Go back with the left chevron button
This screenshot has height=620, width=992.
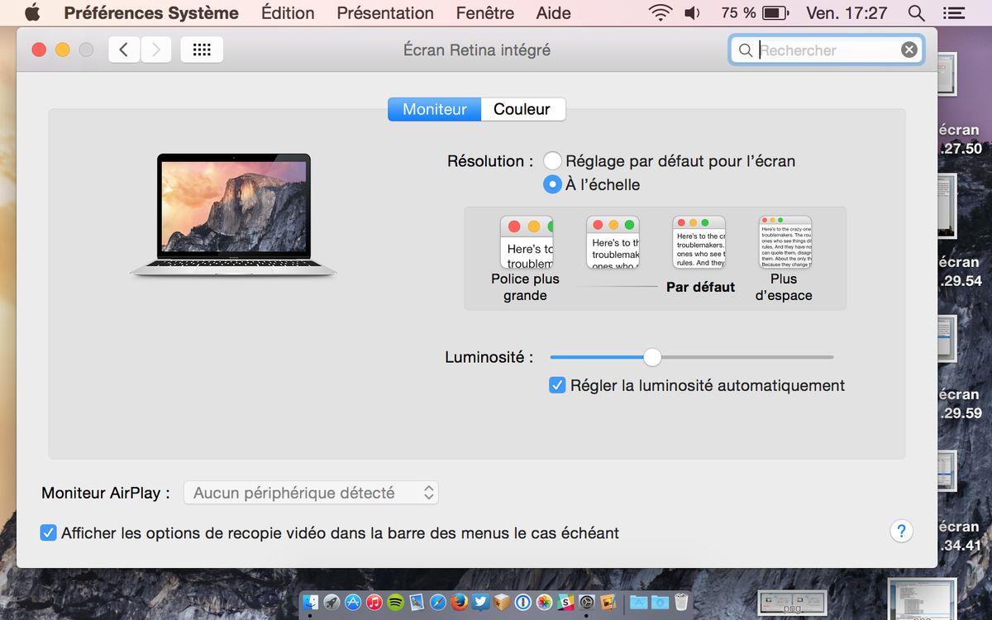tap(124, 50)
